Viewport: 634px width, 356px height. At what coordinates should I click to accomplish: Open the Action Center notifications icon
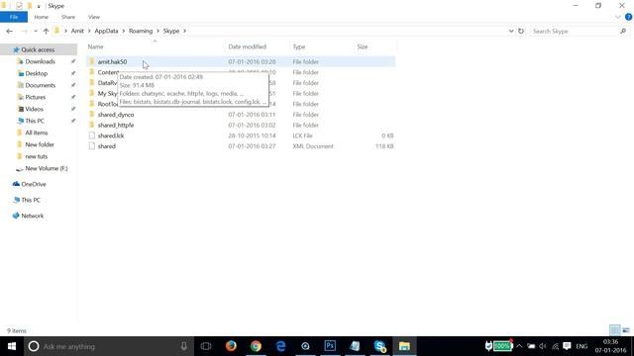coord(567,346)
